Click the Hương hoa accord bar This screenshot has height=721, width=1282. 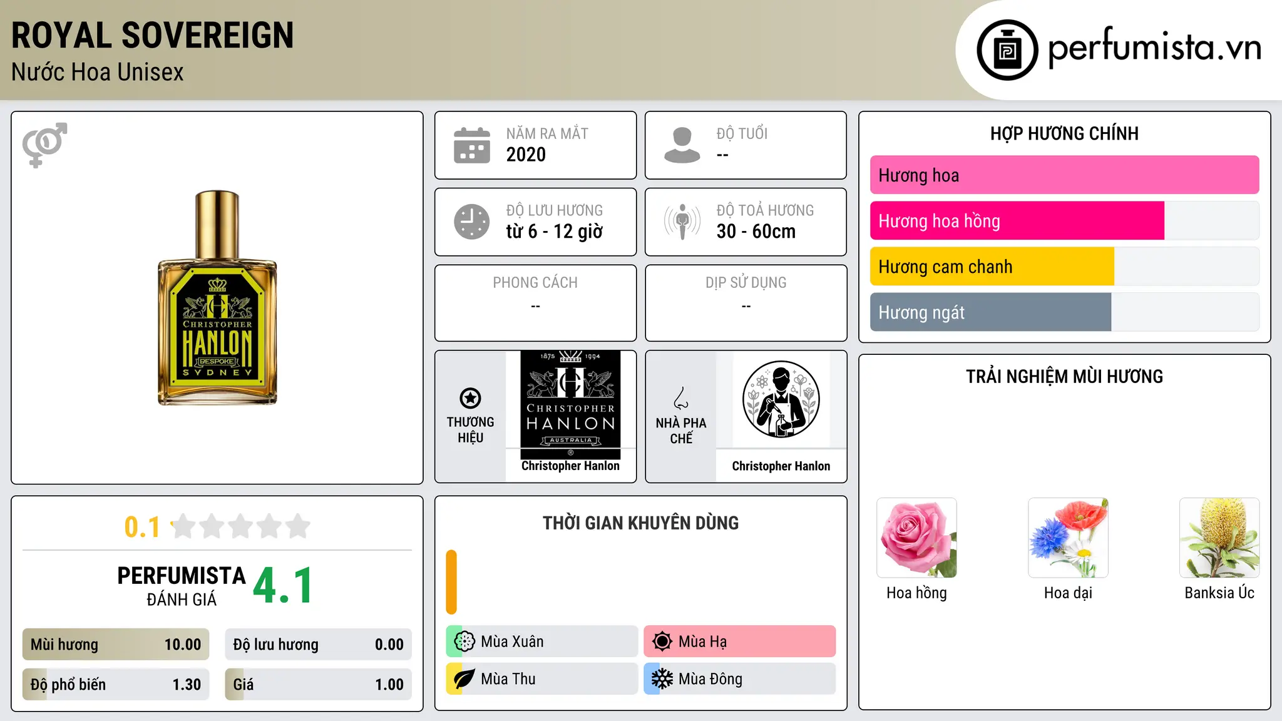click(1064, 175)
